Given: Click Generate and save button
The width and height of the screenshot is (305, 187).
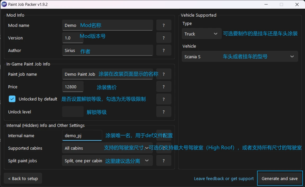Looking at the screenshot, I should pos(280,179).
